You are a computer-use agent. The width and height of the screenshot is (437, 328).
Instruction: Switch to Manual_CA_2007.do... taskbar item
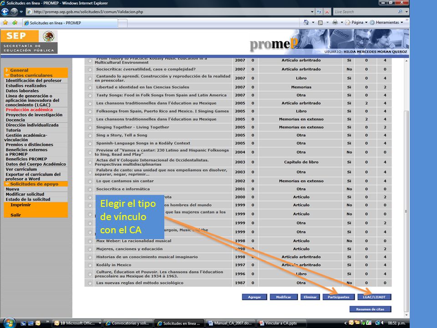(x=230, y=323)
